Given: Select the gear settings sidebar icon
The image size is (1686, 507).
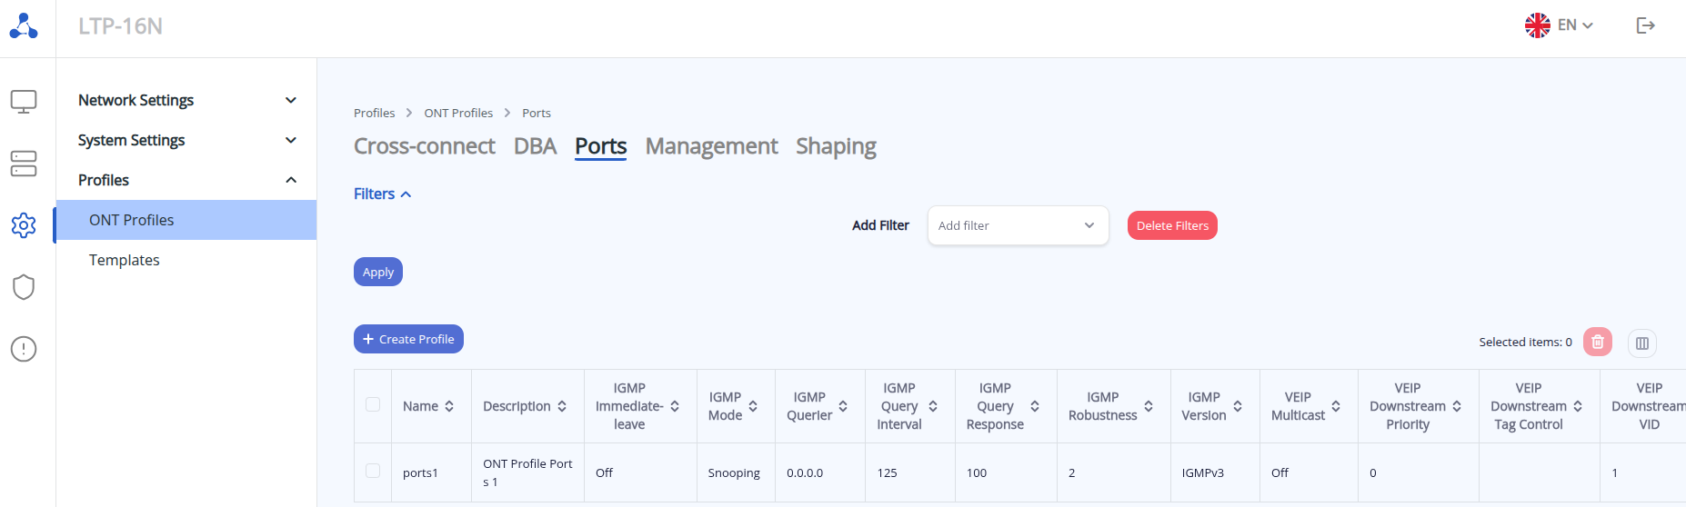Looking at the screenshot, I should click(x=24, y=225).
